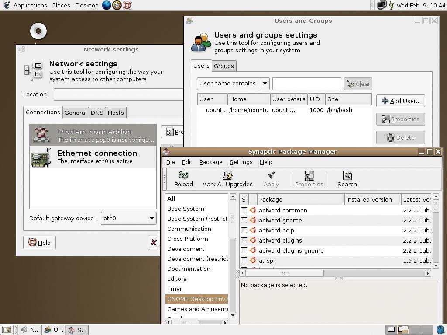Click the user name search text field
This screenshot has width=447, height=335.
pyautogui.click(x=307, y=84)
